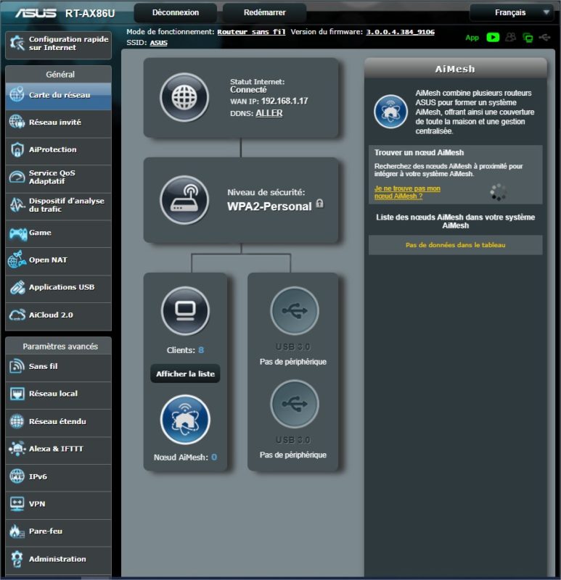Click the Open NAT icon
561x580 pixels.
click(x=17, y=260)
